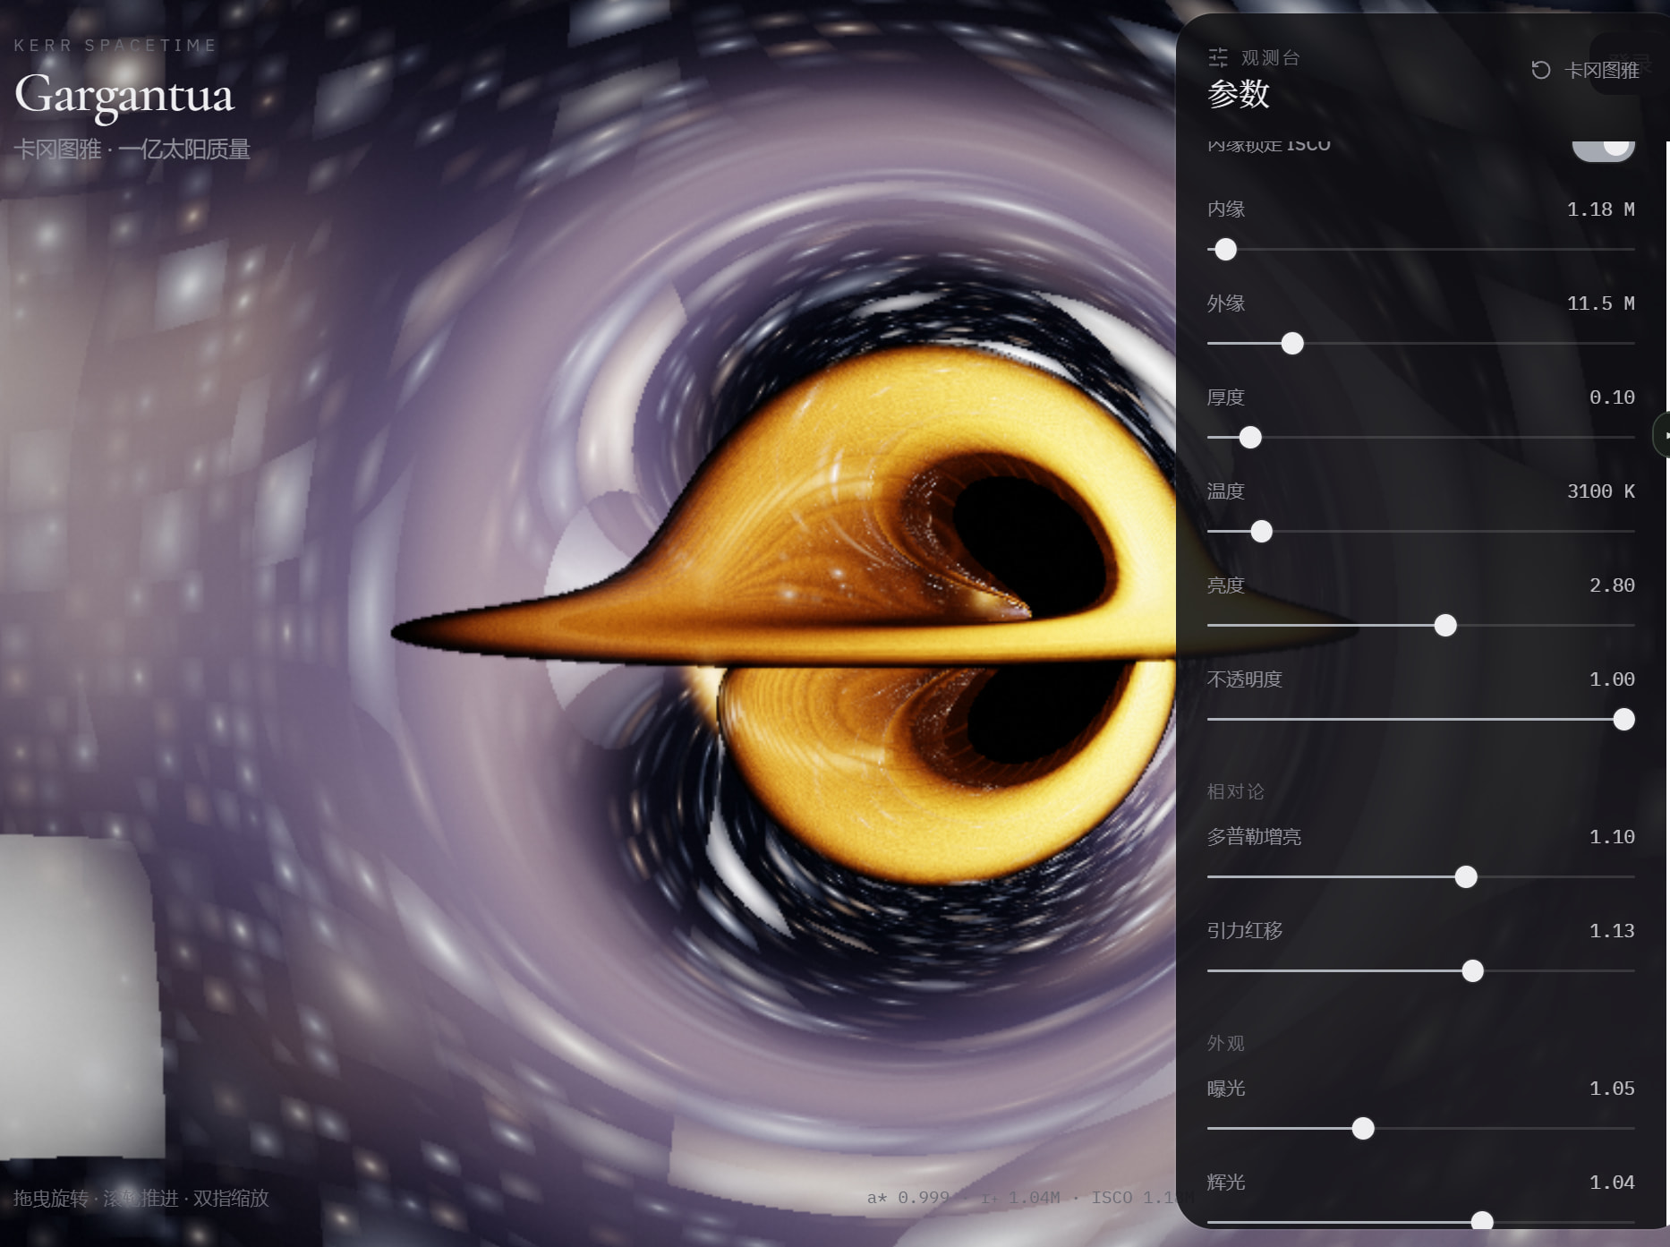Screen dimensions: 1670x1247
Task: Reset parameters with the 卡冈图雅 reset button
Action: tap(1585, 70)
